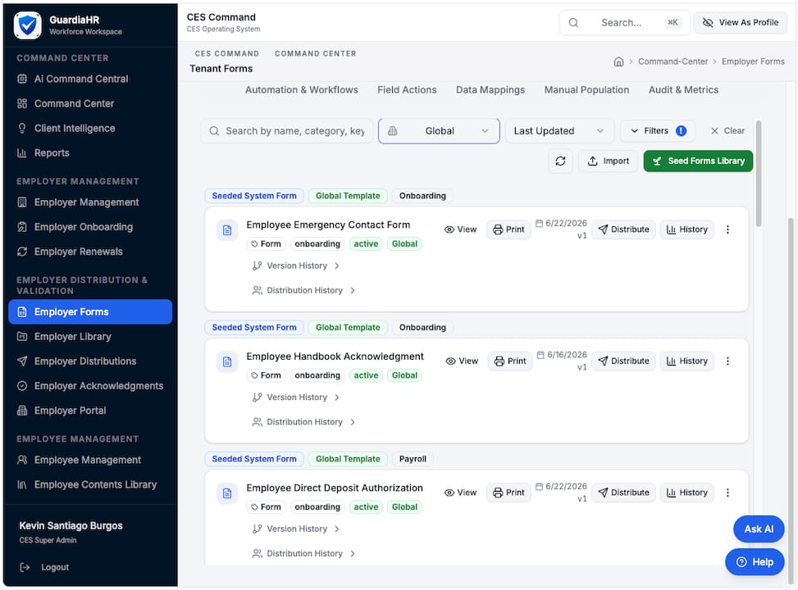Click the forms search by name field
798x590 pixels.
click(287, 131)
